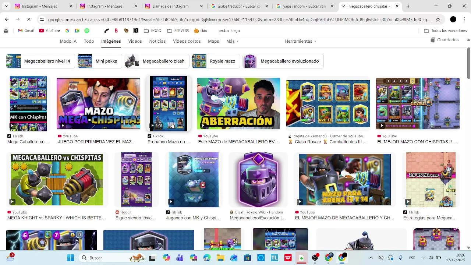Open 'EL MEJOR MAZO CON CHISPITAS' result

[x=417, y=142]
